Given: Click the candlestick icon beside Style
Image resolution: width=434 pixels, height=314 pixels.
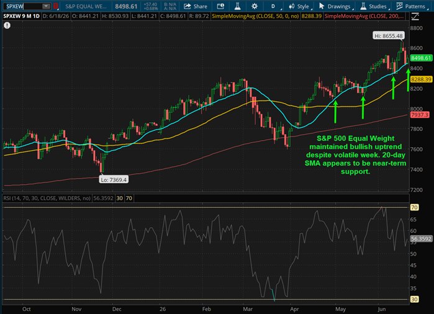Looking at the screenshot, I should pos(291,6).
